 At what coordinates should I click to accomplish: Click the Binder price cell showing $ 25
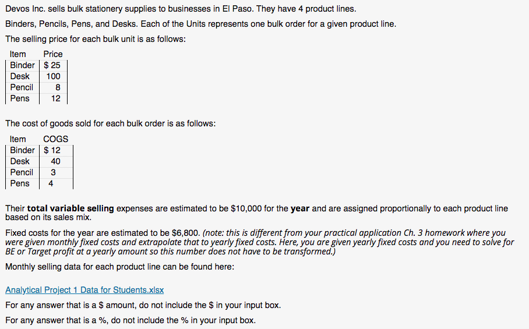tap(52, 65)
